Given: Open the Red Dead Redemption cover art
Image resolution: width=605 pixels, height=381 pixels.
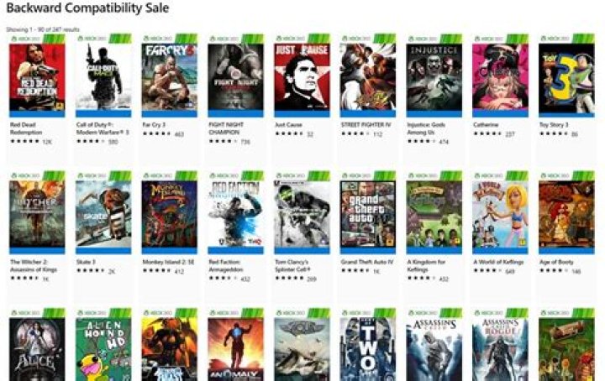Looking at the screenshot, I should (x=37, y=77).
